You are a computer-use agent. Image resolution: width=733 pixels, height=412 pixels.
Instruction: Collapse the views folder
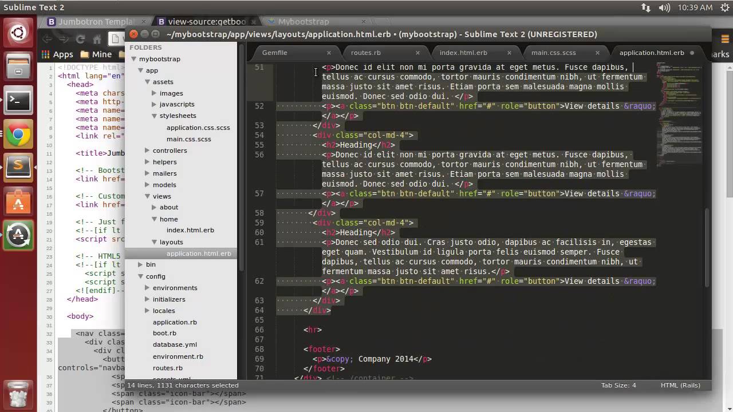[148, 196]
